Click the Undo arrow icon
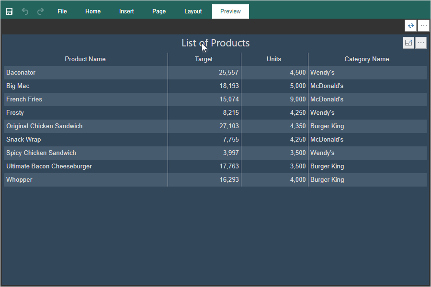The height and width of the screenshot is (287, 431). pyautogui.click(x=25, y=11)
